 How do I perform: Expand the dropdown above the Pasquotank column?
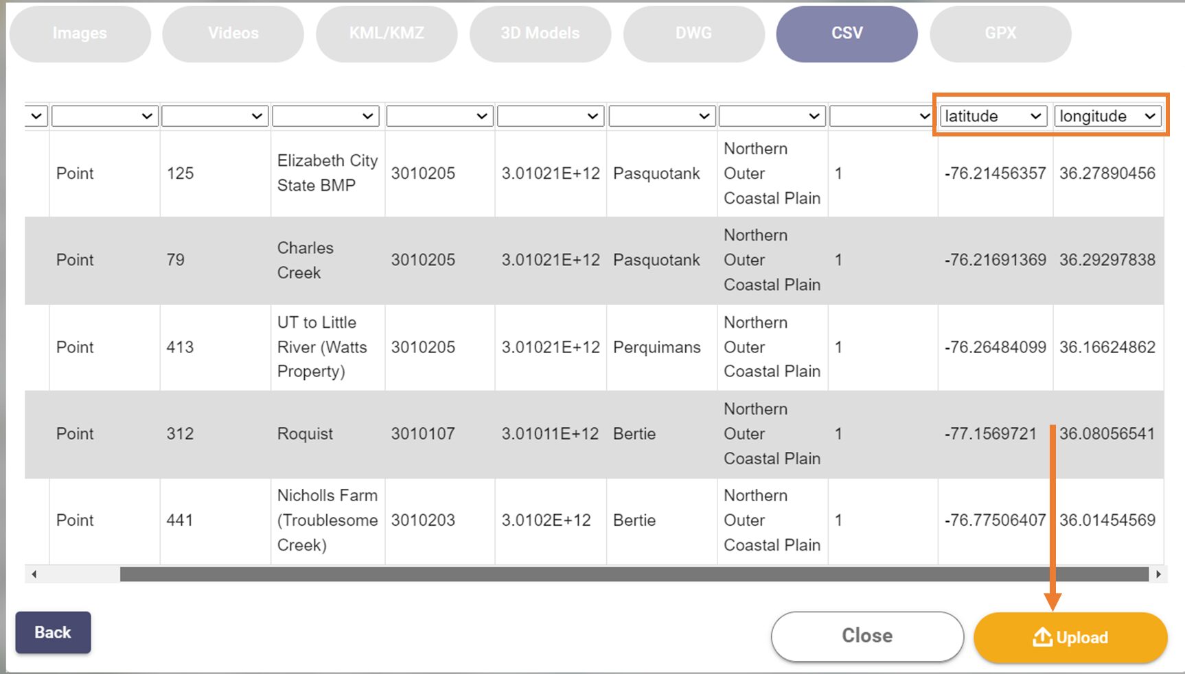coord(662,116)
